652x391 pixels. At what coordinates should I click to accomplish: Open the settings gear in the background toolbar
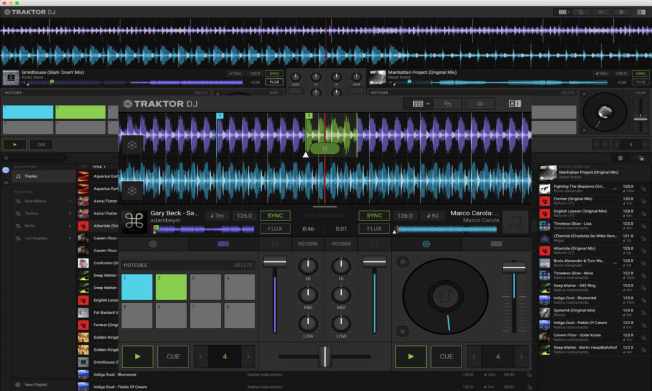[x=621, y=12]
